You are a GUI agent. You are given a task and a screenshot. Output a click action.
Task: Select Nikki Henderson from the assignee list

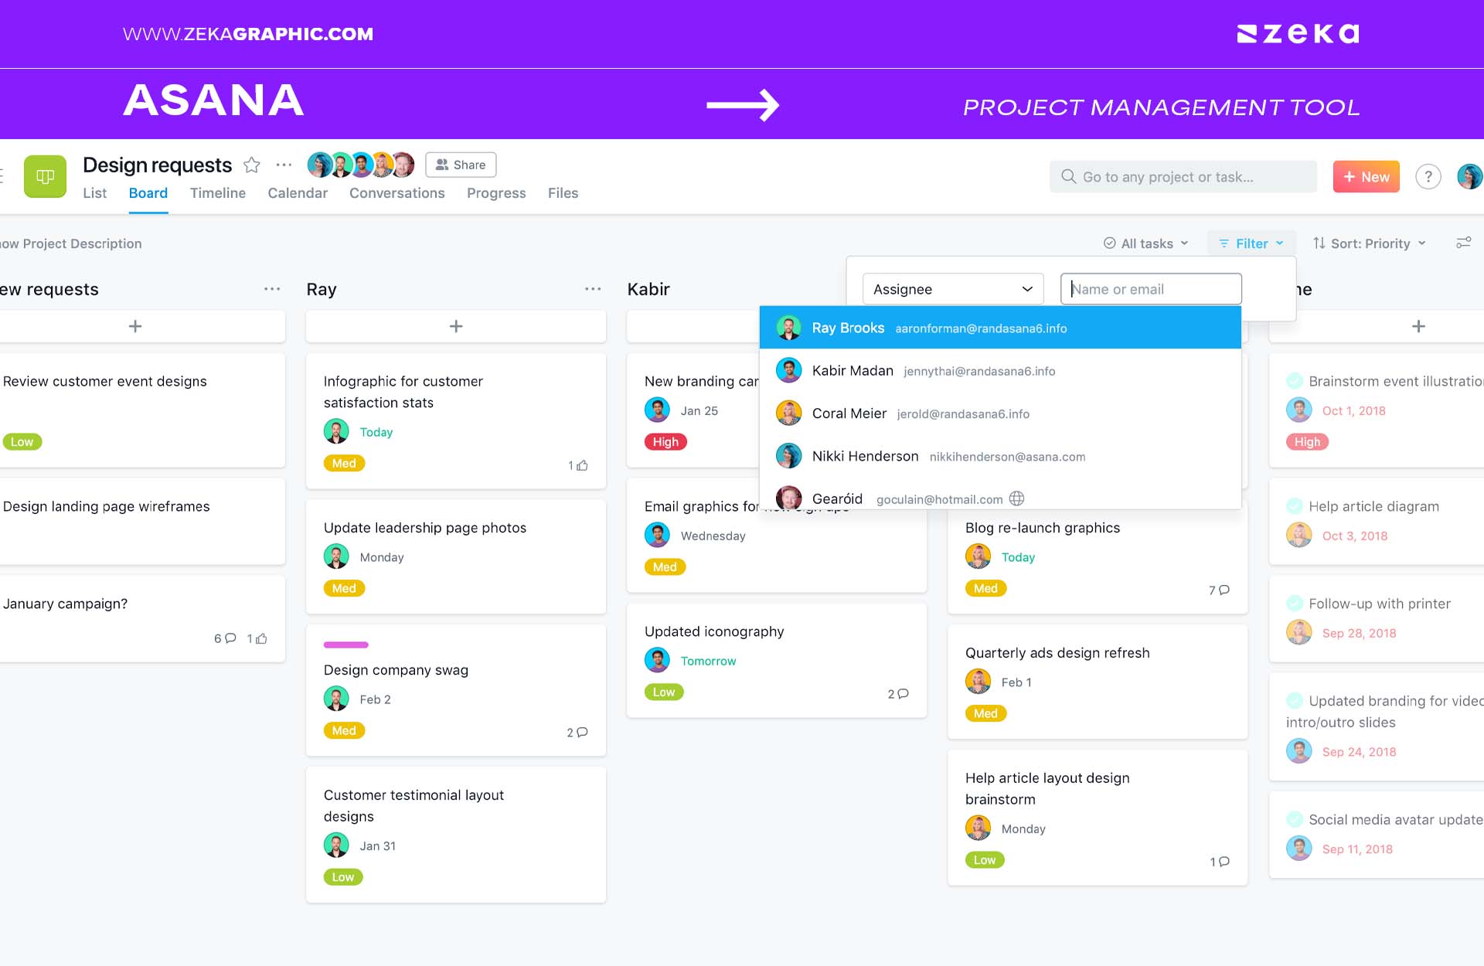[x=865, y=456]
